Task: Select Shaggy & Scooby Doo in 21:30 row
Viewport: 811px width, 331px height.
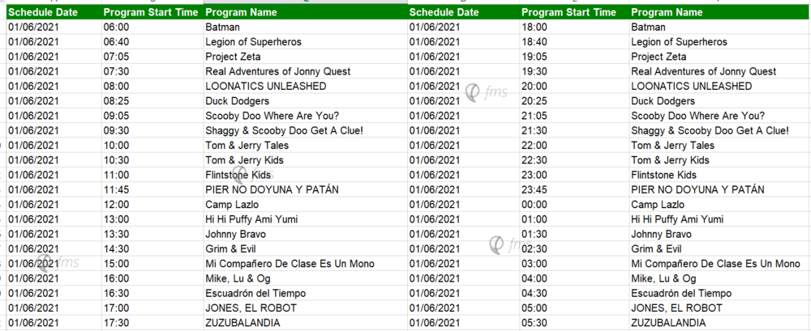Action: pyautogui.click(x=710, y=130)
